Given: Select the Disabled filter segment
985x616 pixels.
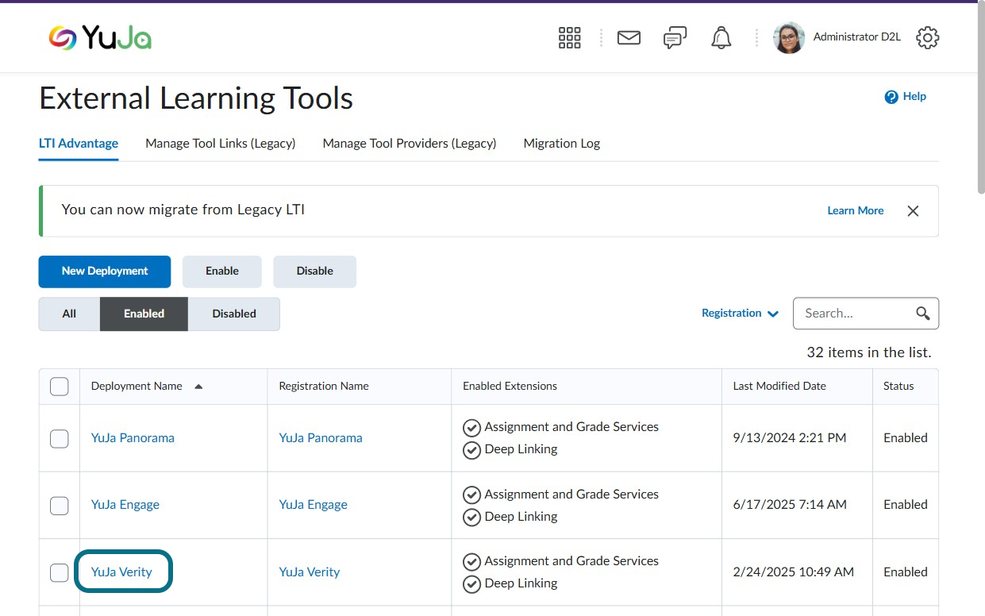Looking at the screenshot, I should point(234,314).
